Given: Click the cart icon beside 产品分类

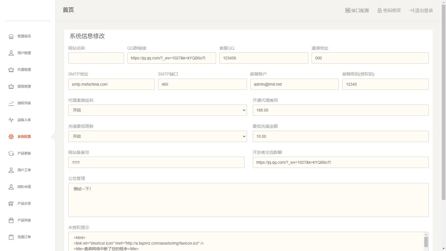Looking at the screenshot, I should pyautogui.click(x=11, y=204).
